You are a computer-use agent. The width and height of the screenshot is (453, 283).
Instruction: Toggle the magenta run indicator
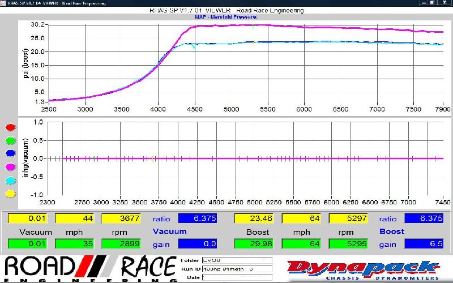(x=8, y=166)
